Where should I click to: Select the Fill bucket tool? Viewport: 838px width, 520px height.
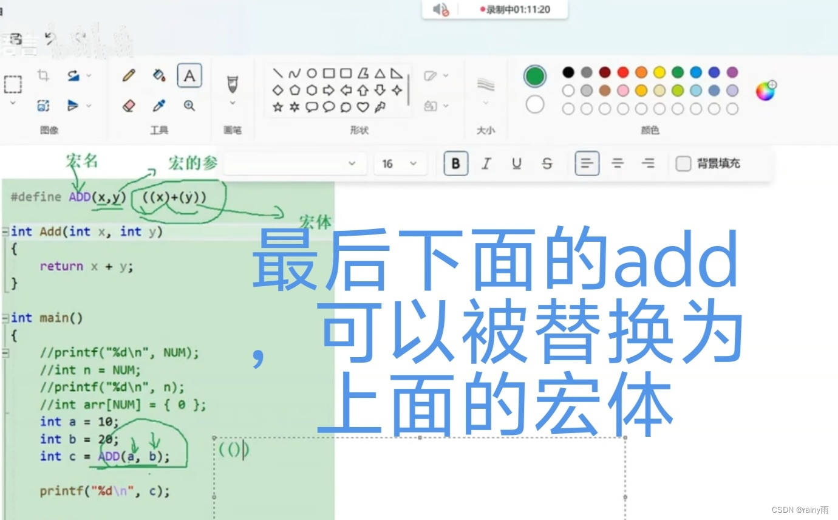coord(159,75)
